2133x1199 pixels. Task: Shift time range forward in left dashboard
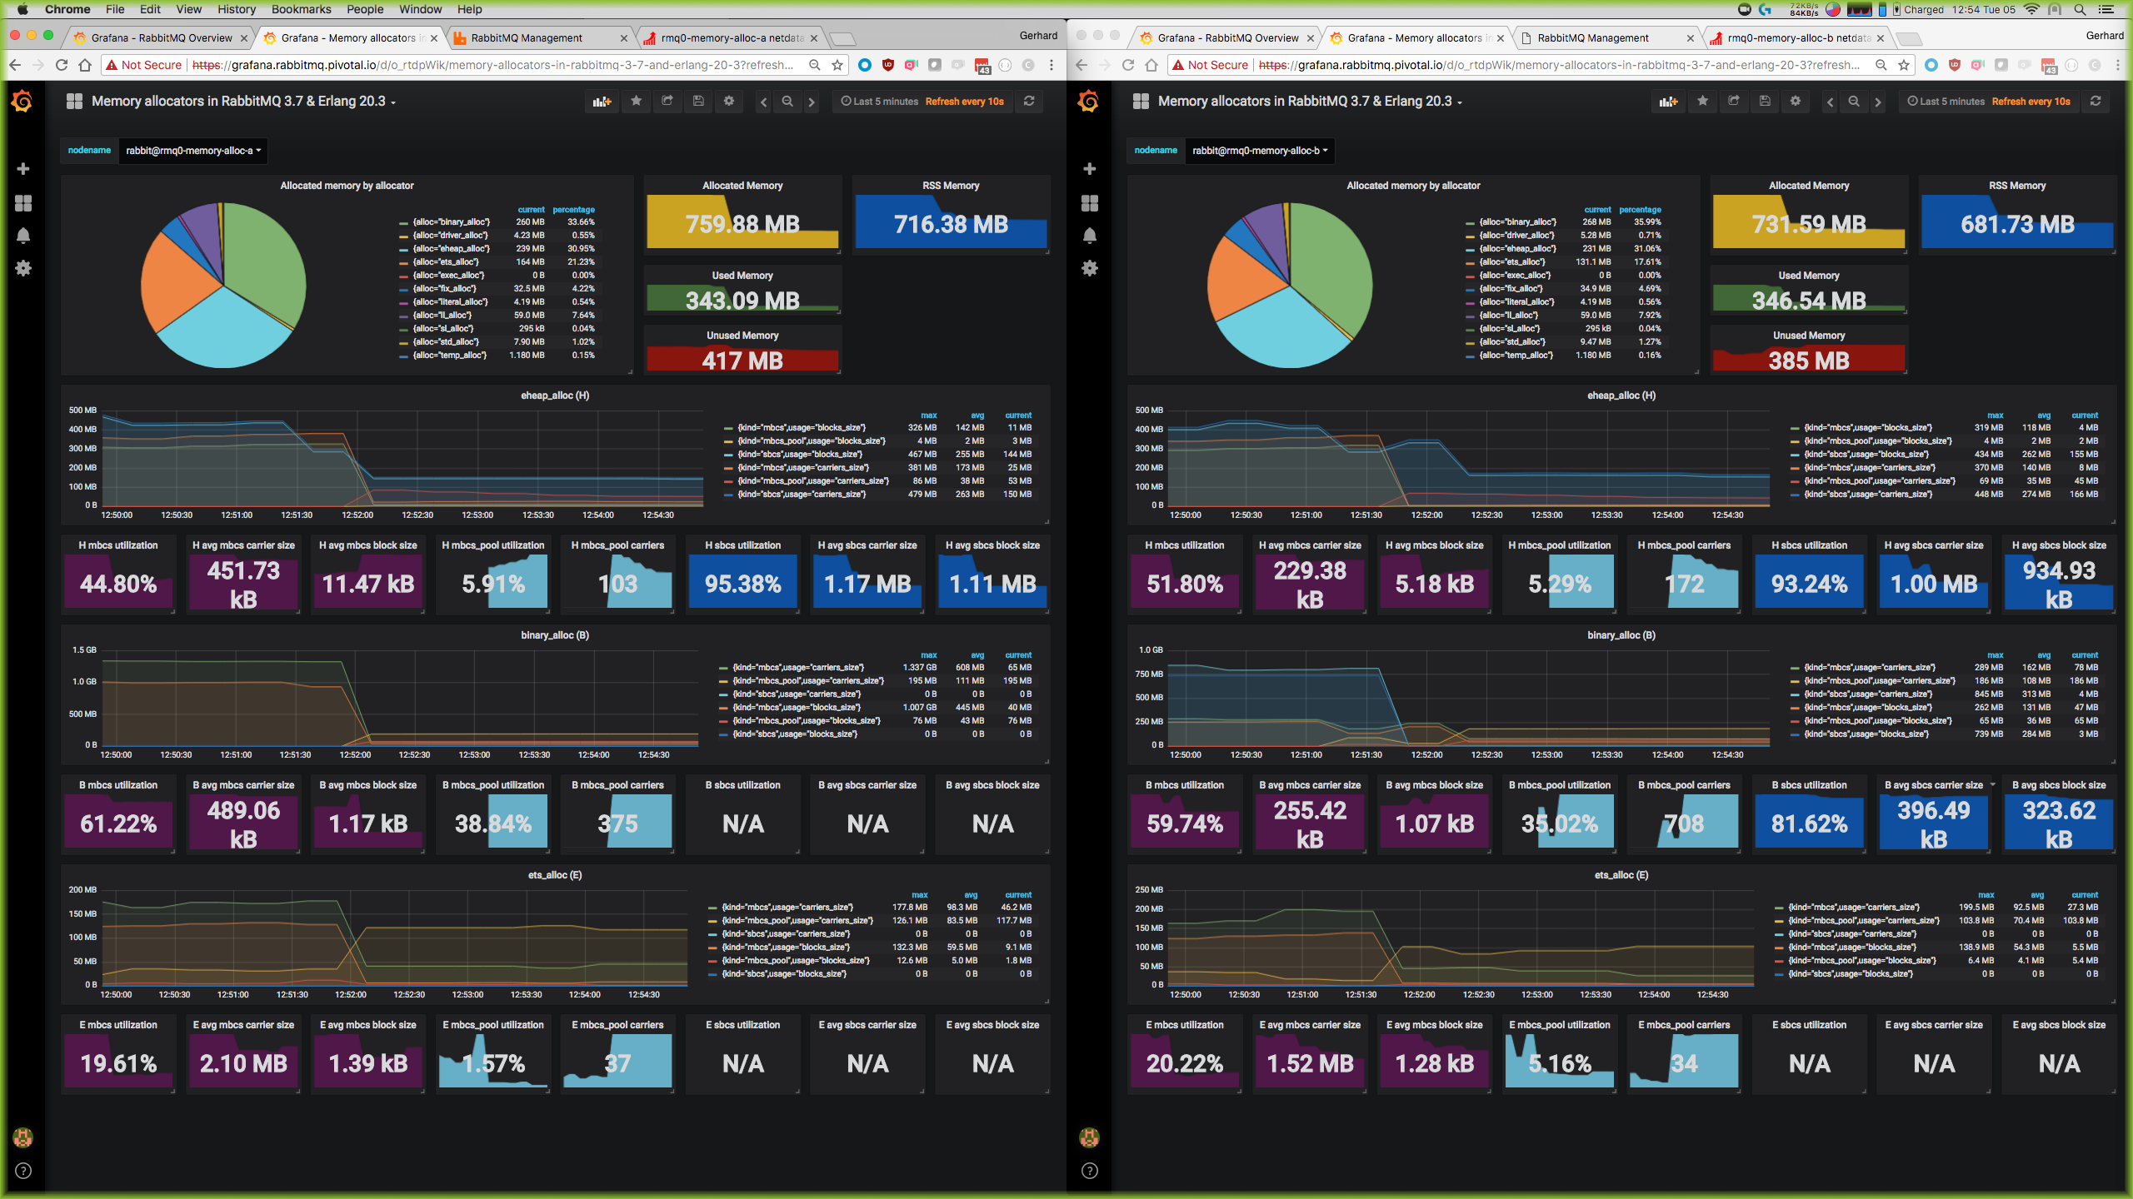click(x=812, y=102)
